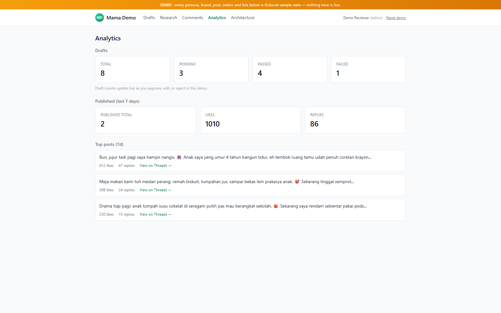Select the Analytics tab
Image resolution: width=501 pixels, height=313 pixels.
(x=217, y=18)
